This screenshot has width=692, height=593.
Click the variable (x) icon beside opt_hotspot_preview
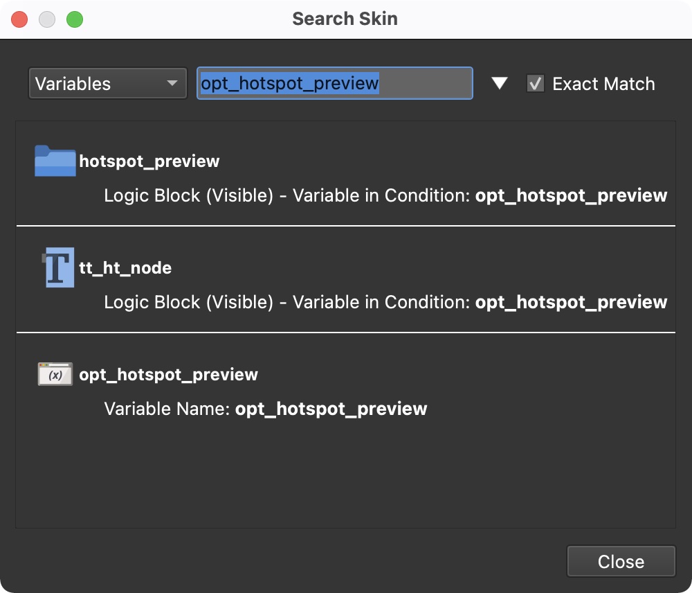(x=55, y=374)
